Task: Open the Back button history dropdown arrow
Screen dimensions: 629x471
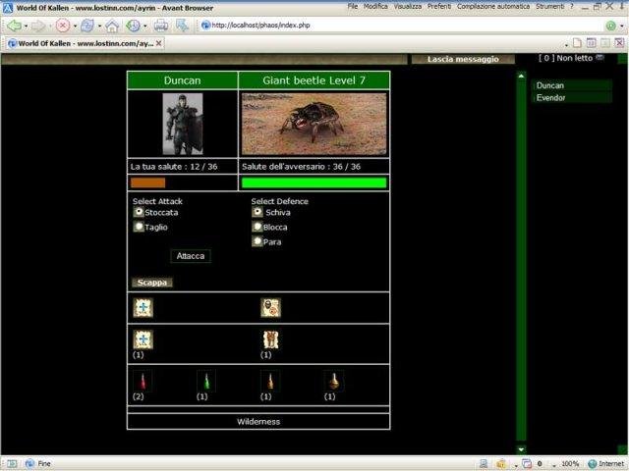Action: 26,26
